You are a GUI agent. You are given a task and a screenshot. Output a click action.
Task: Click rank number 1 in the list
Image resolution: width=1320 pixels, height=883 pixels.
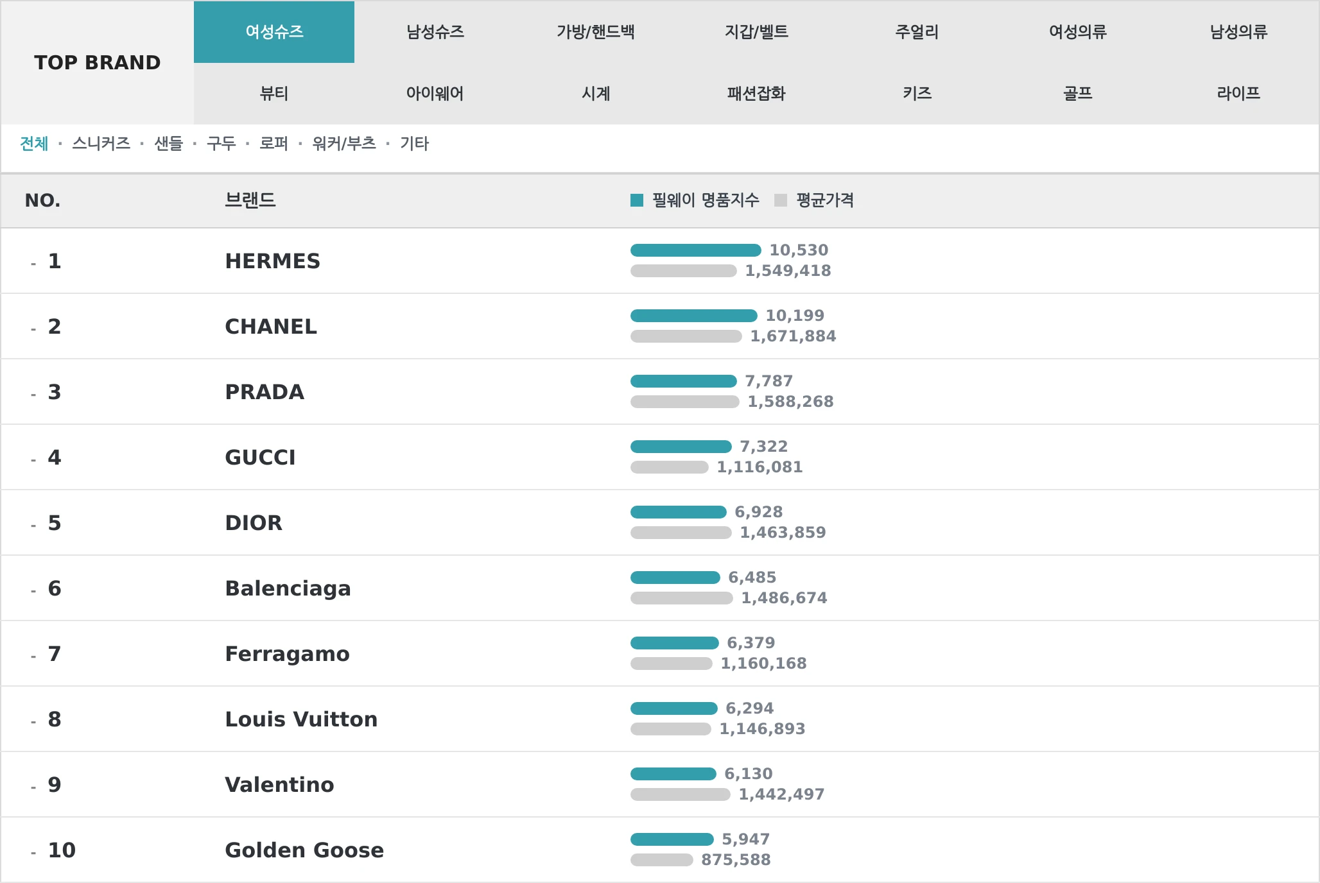(55, 261)
